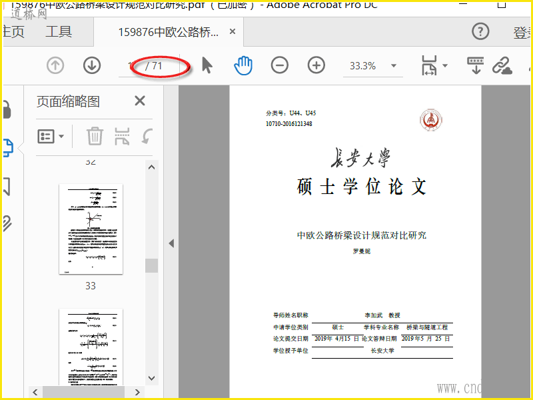Close the 页面缩略图 panel

140,101
